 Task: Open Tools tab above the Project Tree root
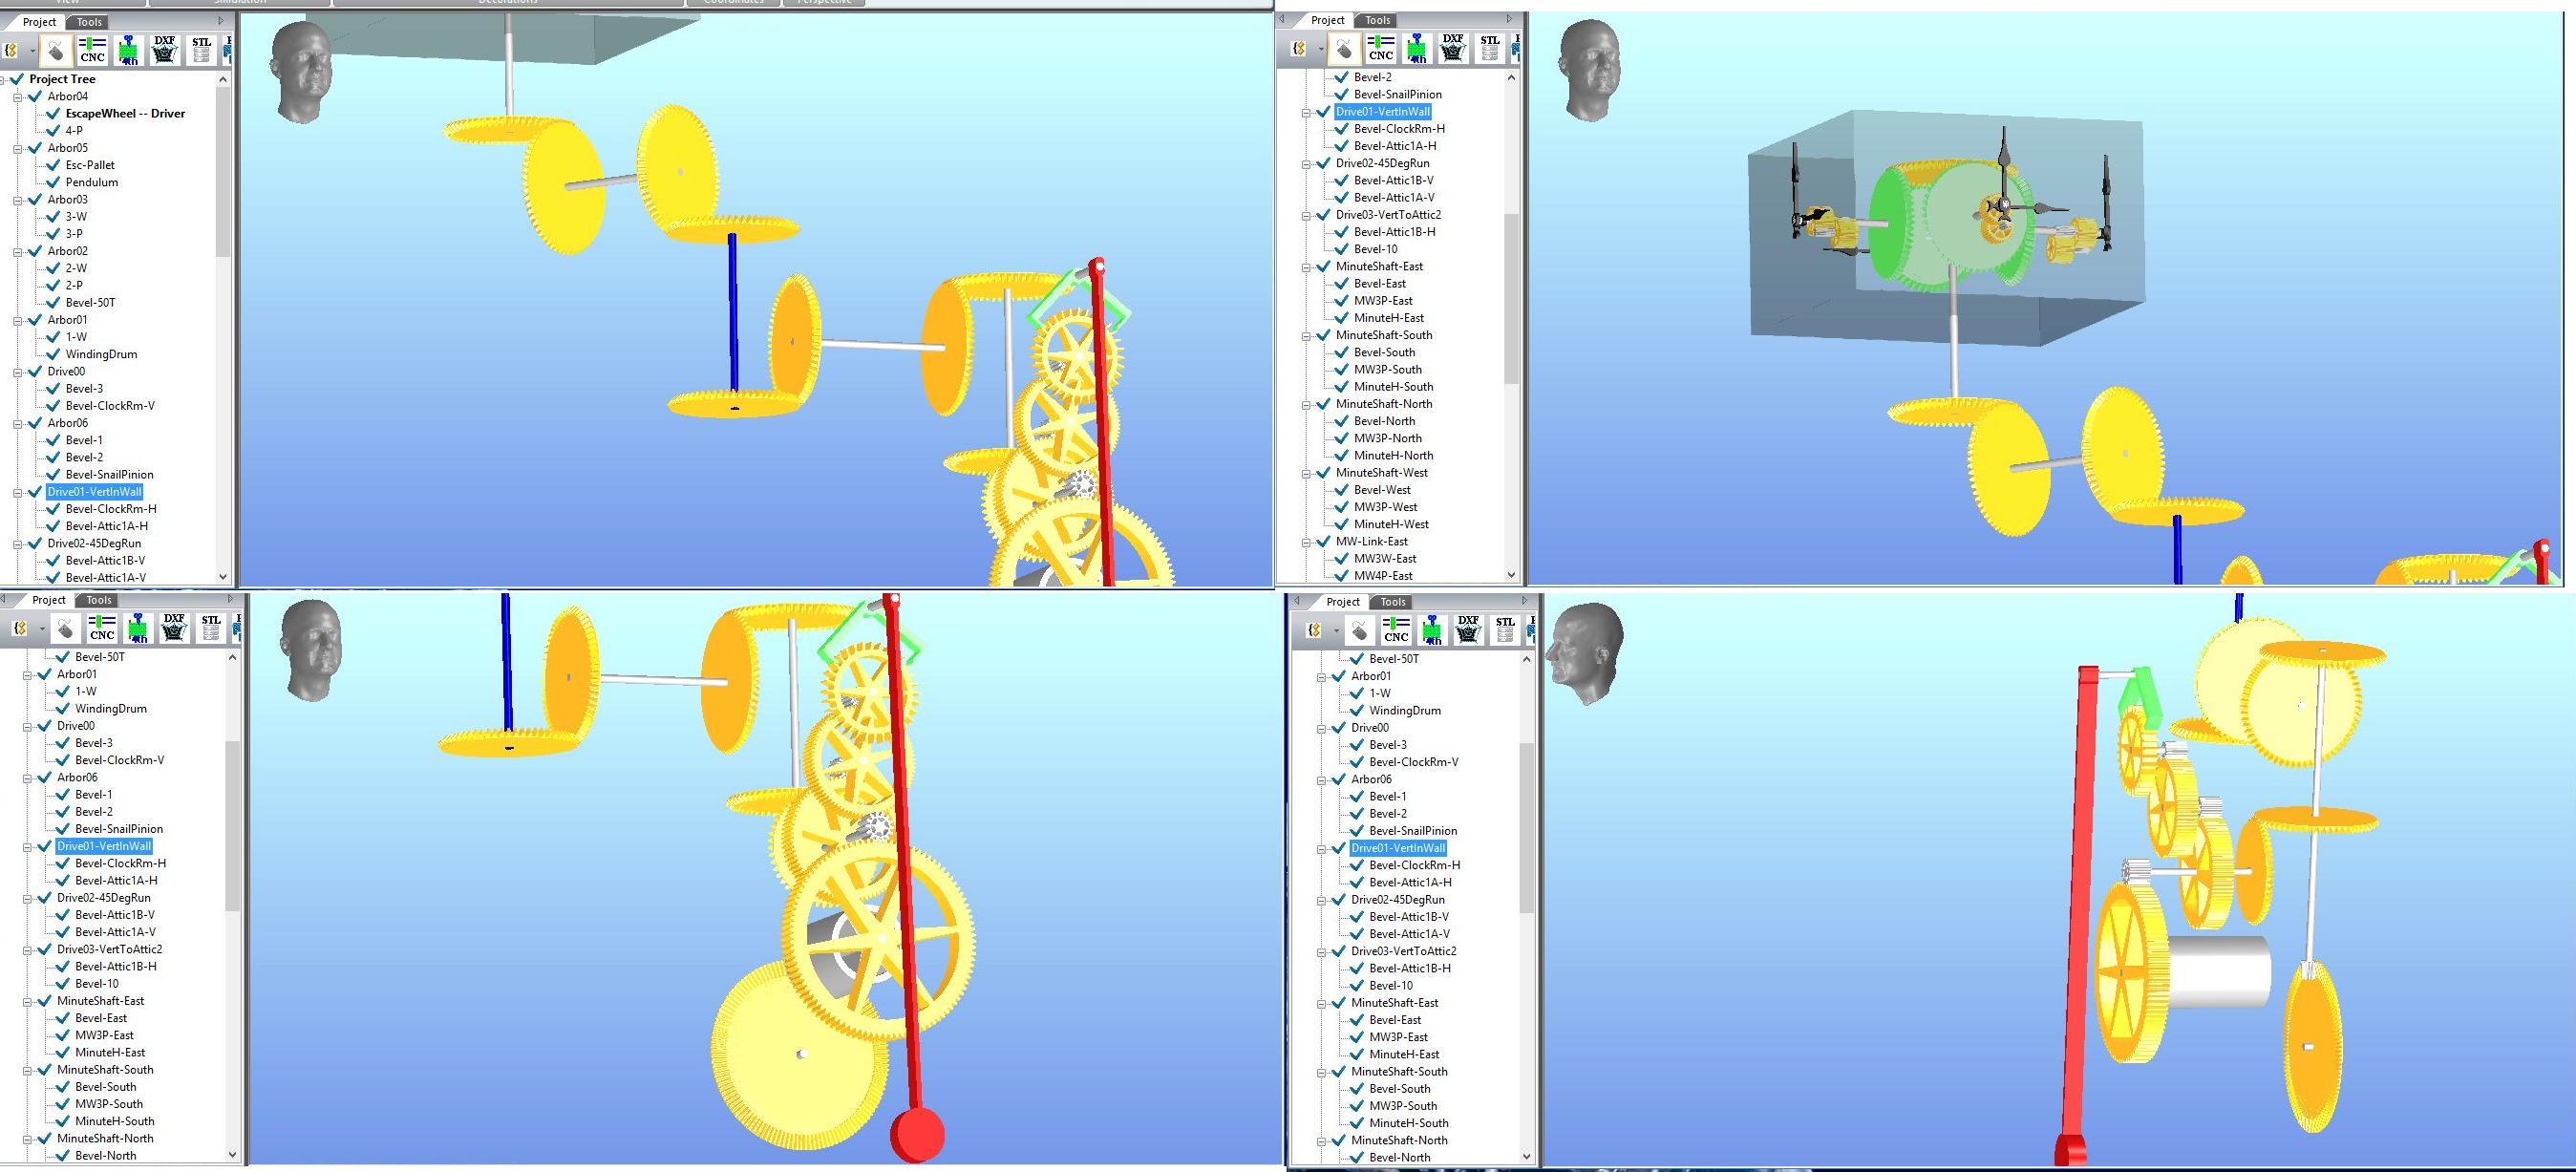tap(89, 22)
